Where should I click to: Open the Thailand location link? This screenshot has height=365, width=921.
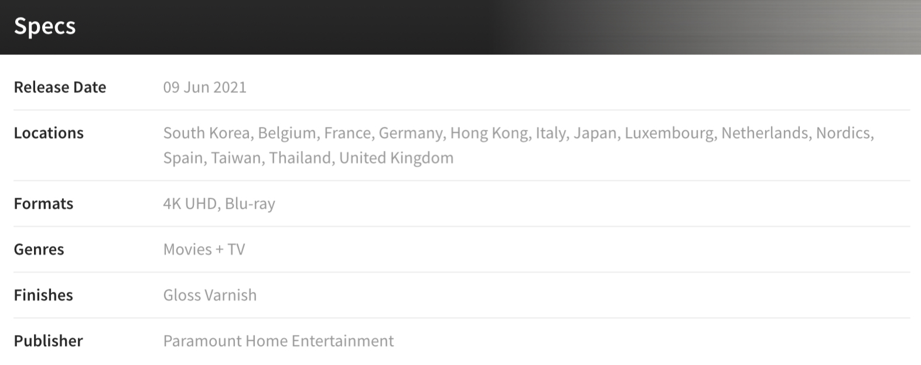tap(300, 158)
